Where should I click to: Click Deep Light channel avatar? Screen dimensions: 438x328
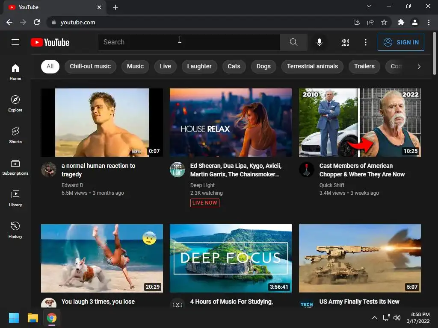[178, 169]
